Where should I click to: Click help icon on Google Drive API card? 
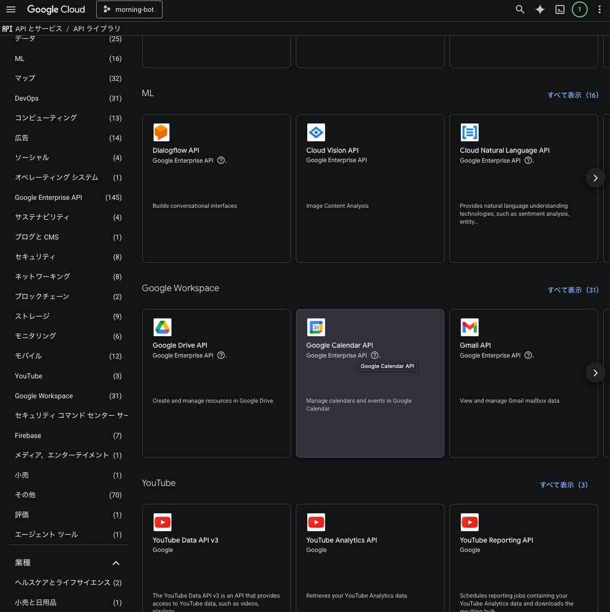coord(221,355)
